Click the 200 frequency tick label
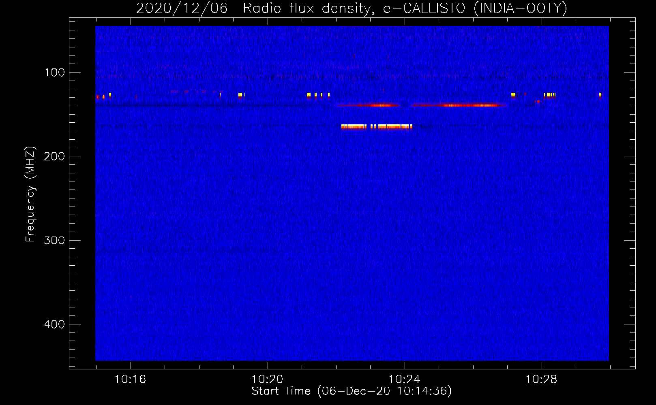Viewport: 656px width, 405px height. point(55,156)
